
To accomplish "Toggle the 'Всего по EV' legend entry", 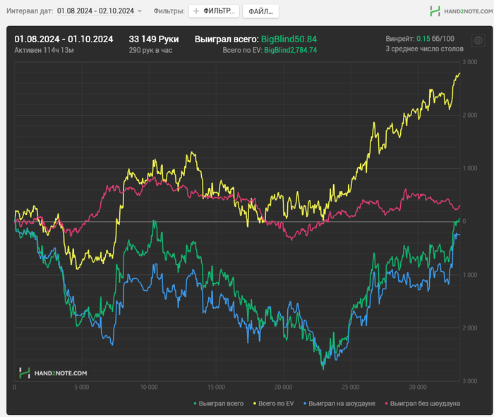I will click(274, 404).
